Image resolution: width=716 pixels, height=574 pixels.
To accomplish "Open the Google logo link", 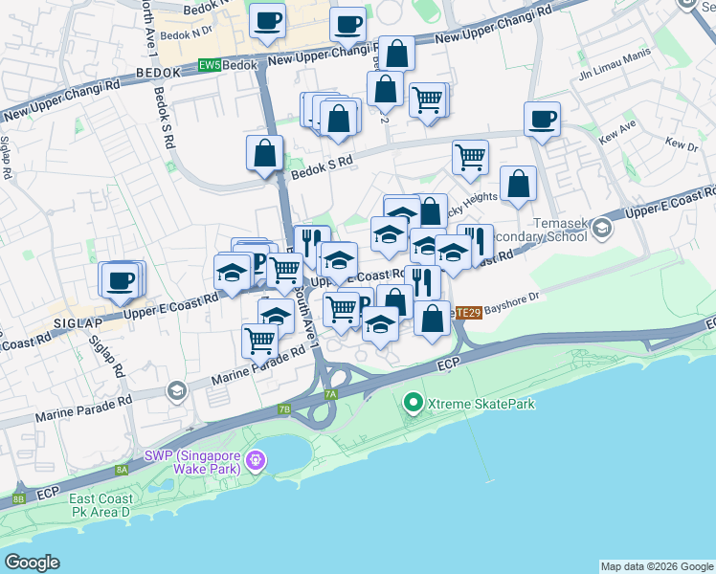I will coord(32,563).
